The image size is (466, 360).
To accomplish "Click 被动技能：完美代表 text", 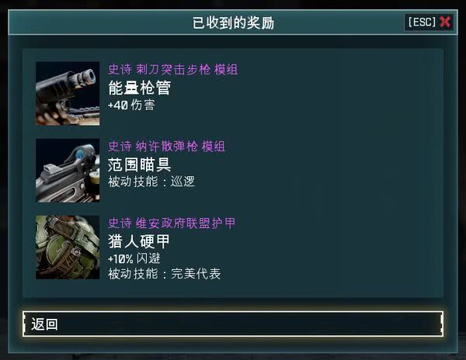I will (x=165, y=274).
